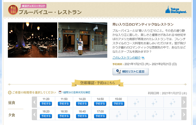Reserve the 11:20 lunch slot
The height and width of the screenshot is (125, 196).
click(46, 104)
